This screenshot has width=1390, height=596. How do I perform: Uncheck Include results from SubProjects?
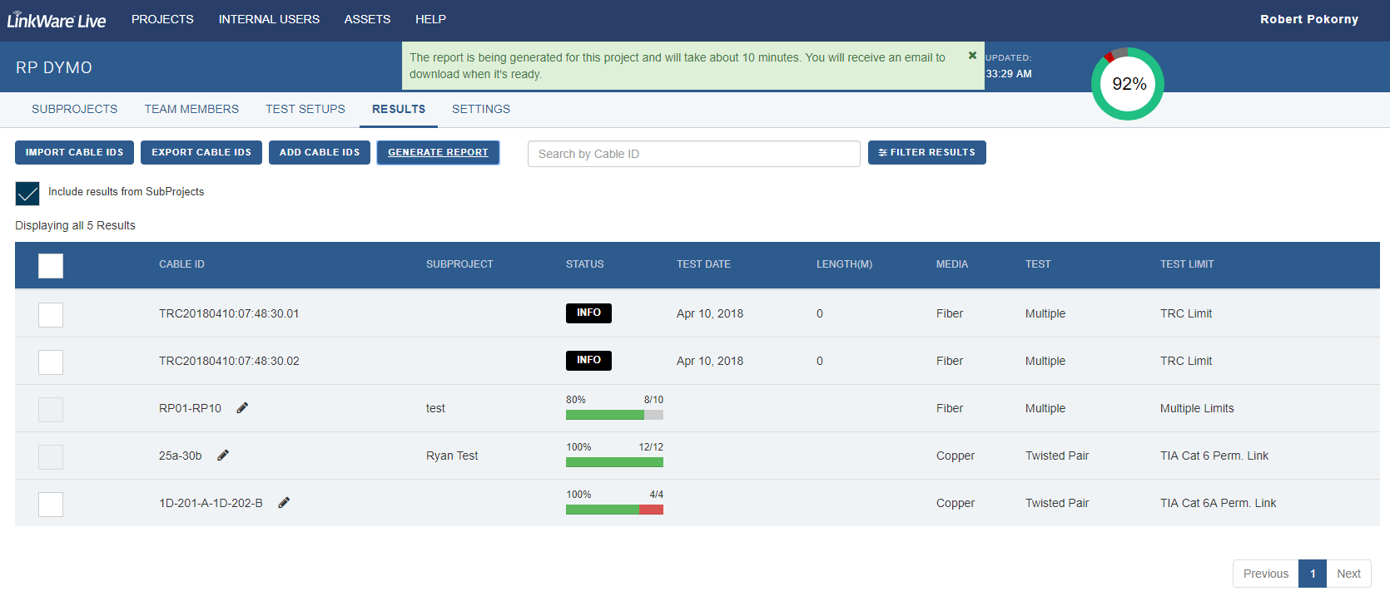point(27,193)
